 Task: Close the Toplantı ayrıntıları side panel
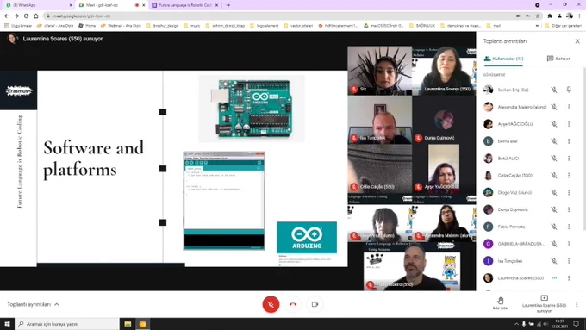(577, 41)
